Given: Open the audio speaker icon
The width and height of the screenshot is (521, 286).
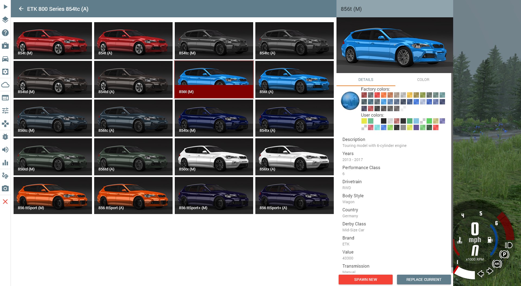Looking at the screenshot, I should click(x=5, y=150).
